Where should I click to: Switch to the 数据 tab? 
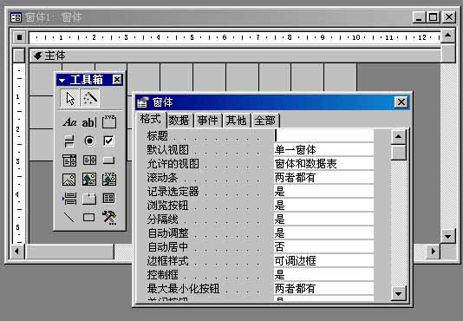click(x=179, y=121)
